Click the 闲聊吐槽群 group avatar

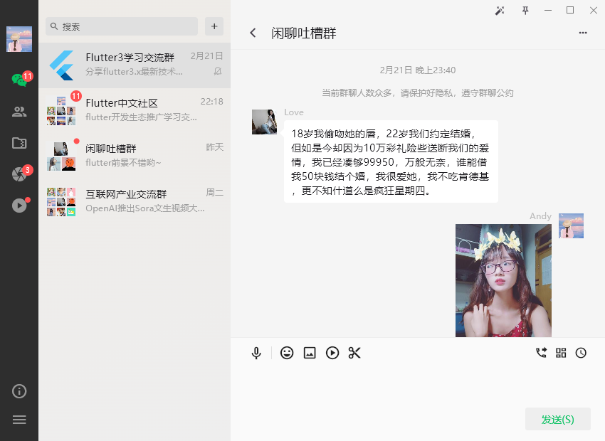[61, 156]
